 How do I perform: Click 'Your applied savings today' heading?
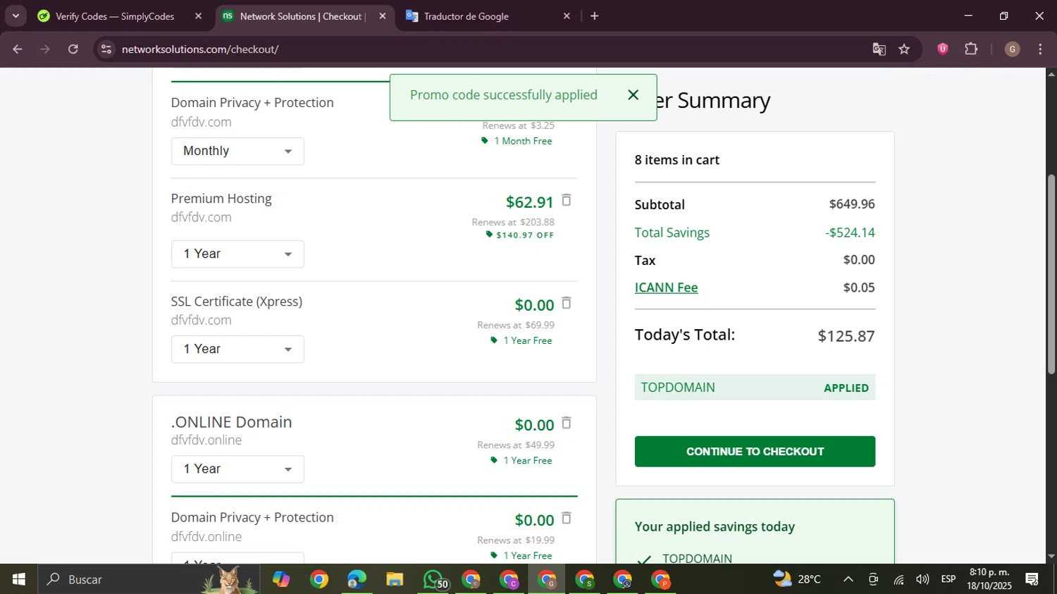coord(715,526)
